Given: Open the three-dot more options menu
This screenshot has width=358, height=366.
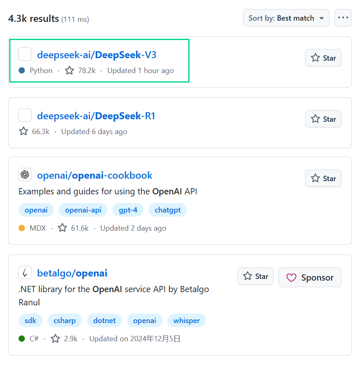Looking at the screenshot, I should coord(343,18).
